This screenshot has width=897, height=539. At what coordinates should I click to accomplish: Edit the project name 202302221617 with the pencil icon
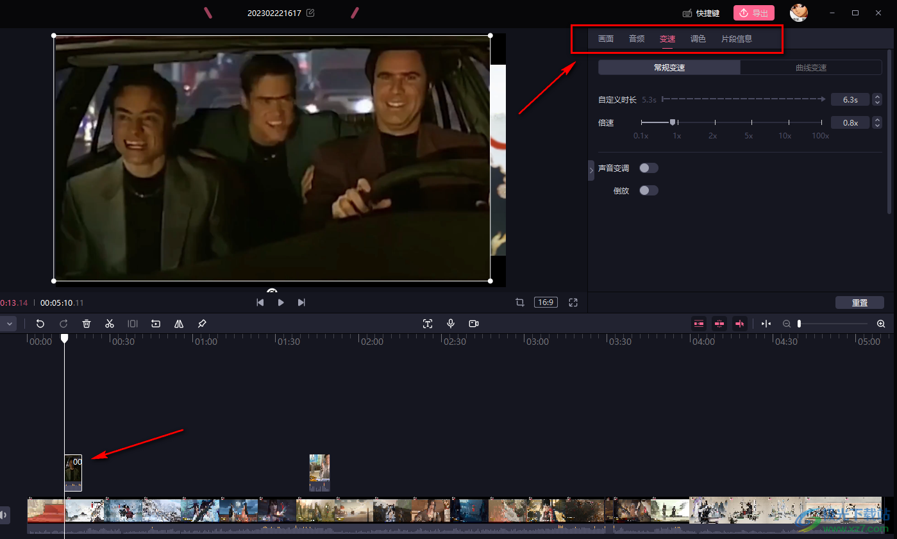pos(310,13)
